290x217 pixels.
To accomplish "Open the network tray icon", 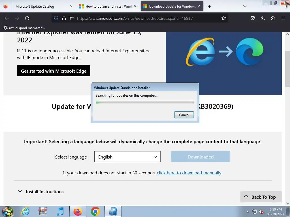I will [x=255, y=212].
